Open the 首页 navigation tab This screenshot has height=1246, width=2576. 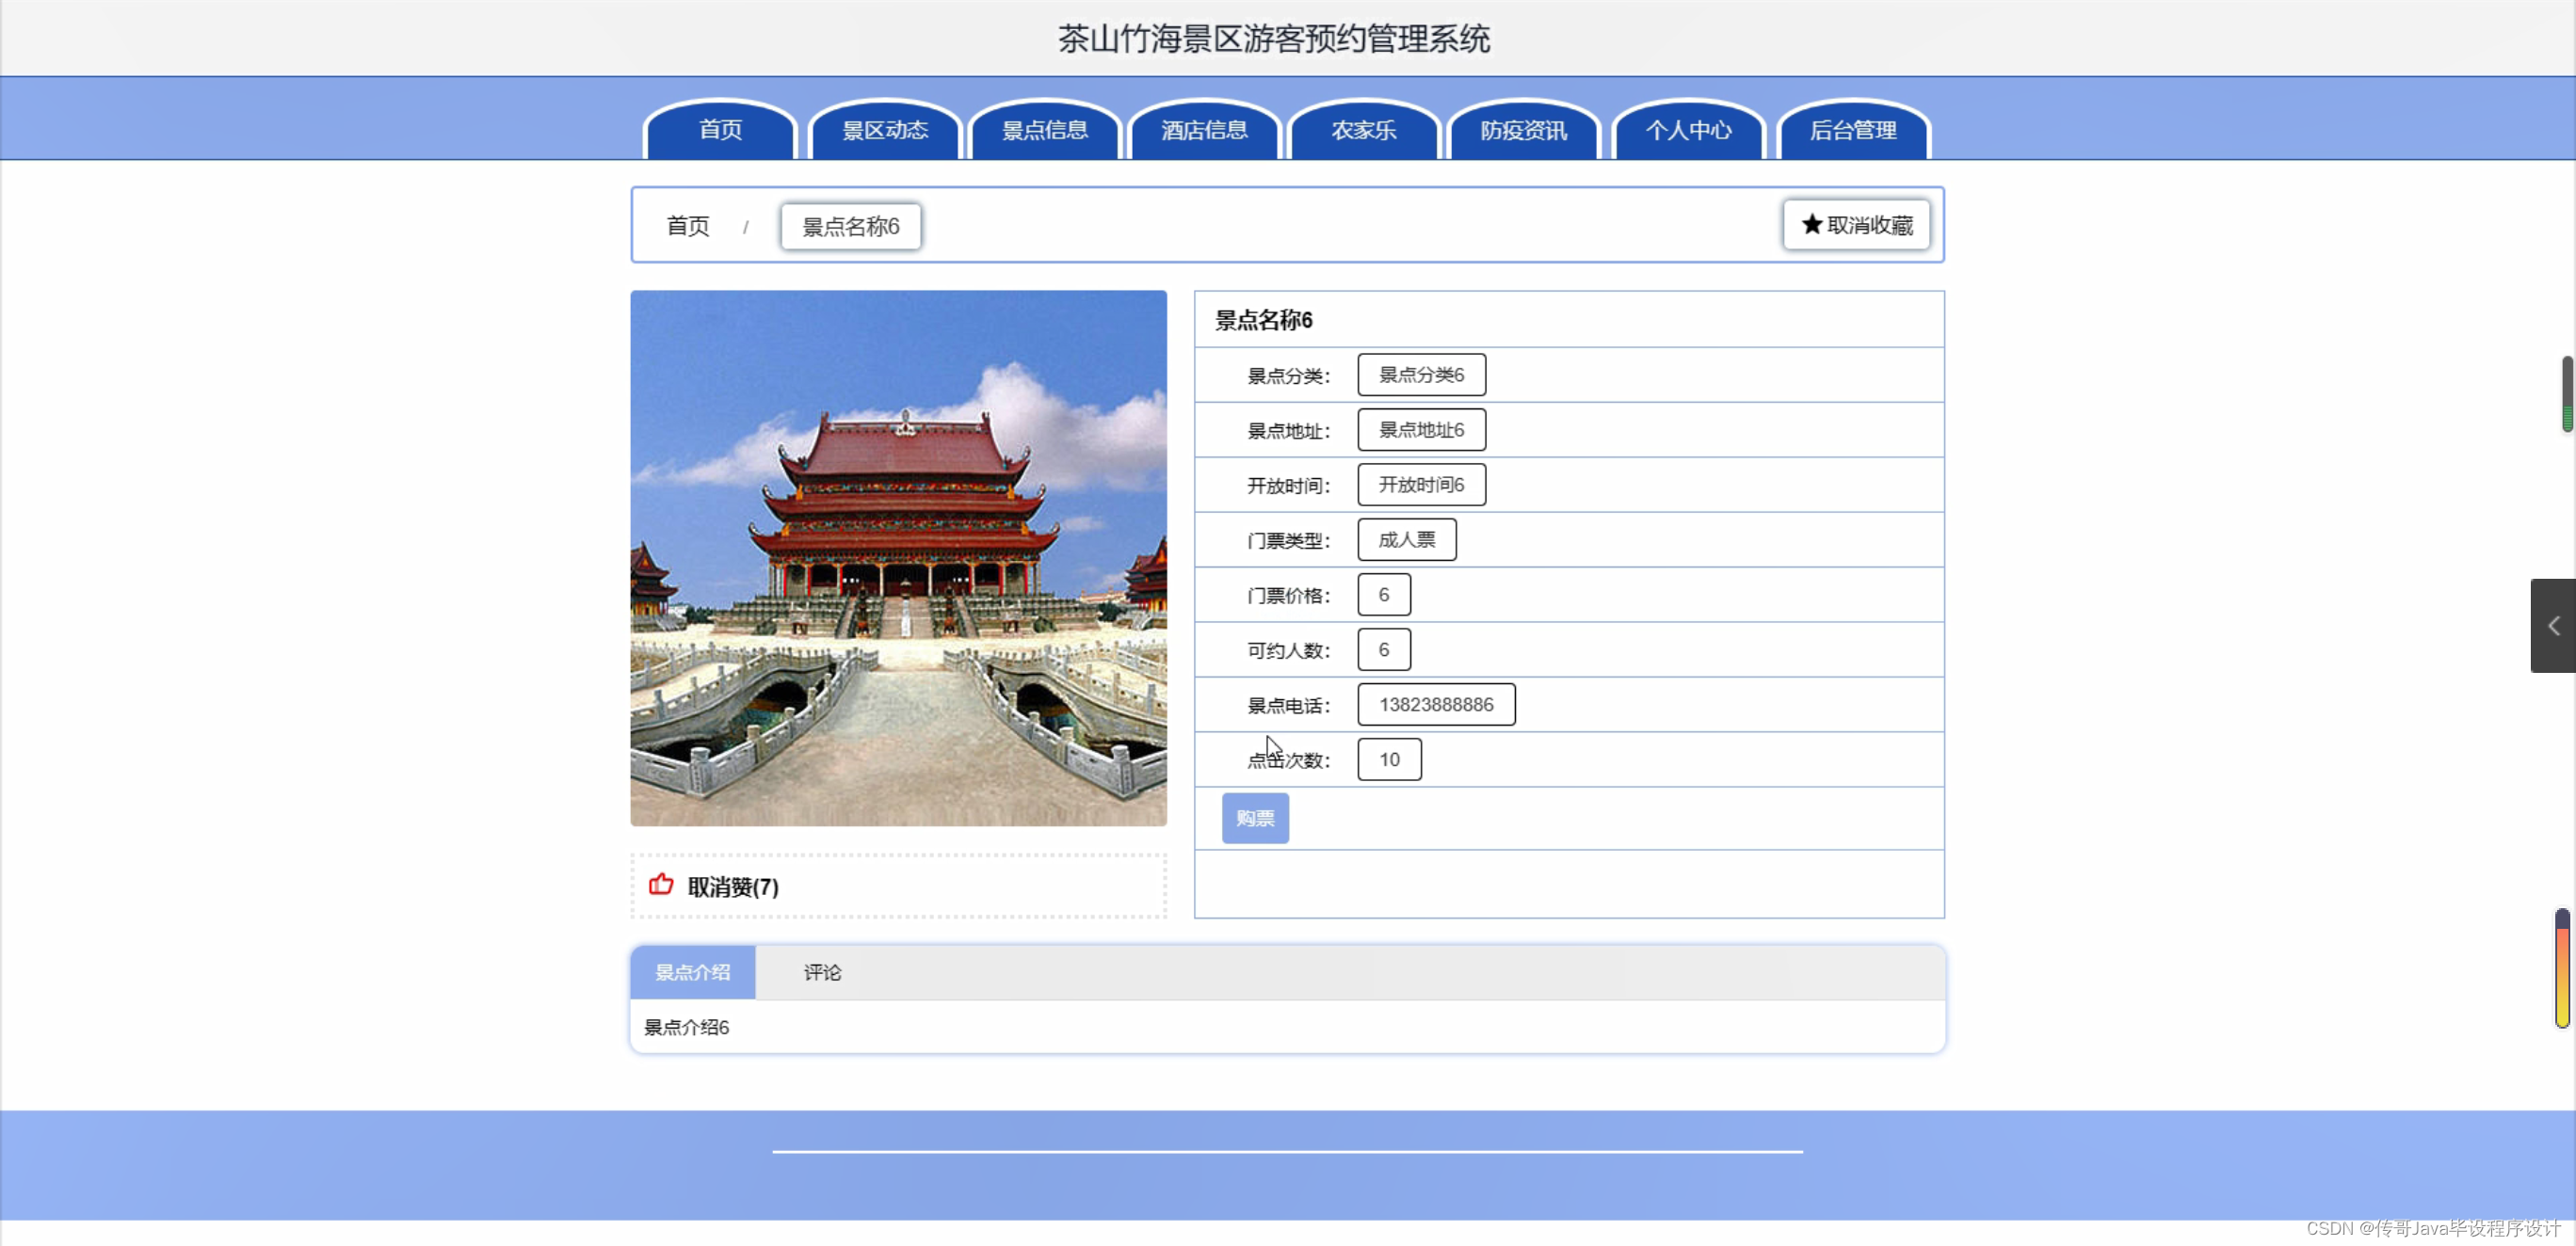click(x=720, y=131)
